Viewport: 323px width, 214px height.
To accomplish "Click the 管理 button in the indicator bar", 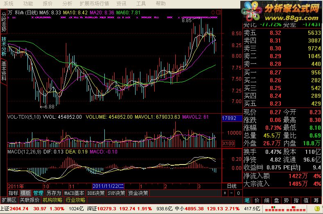I will pyautogui.click(x=38, y=193).
